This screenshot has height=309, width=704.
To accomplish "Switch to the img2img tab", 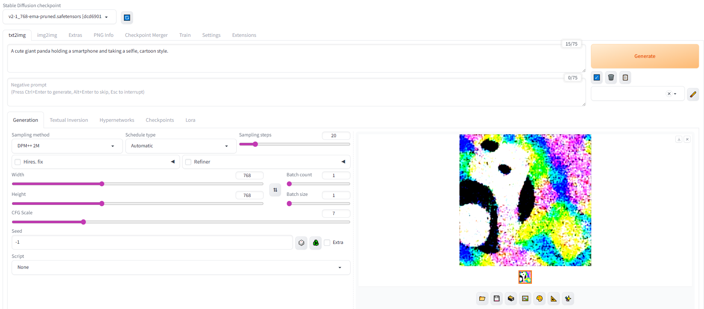I will click(47, 35).
